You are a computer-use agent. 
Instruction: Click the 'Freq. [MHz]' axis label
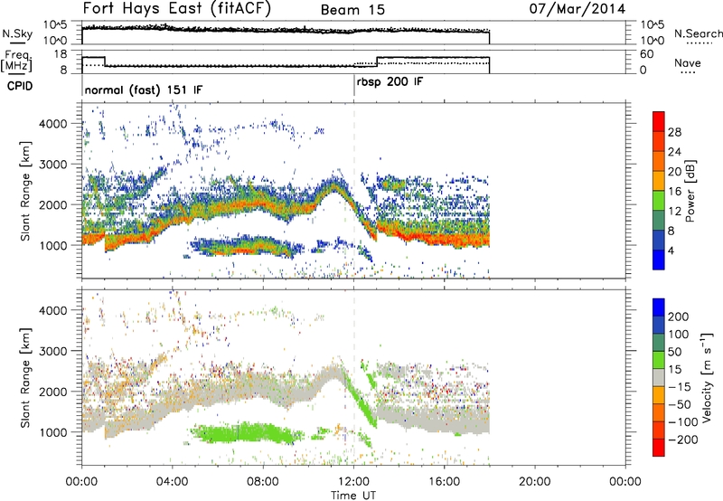(x=16, y=61)
